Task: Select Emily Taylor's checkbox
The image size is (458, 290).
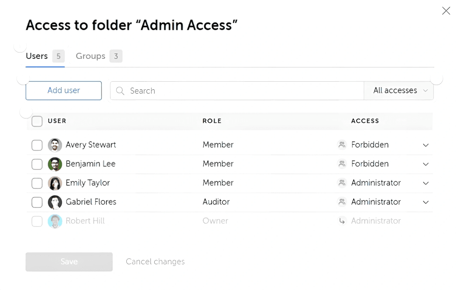Action: 37,183
